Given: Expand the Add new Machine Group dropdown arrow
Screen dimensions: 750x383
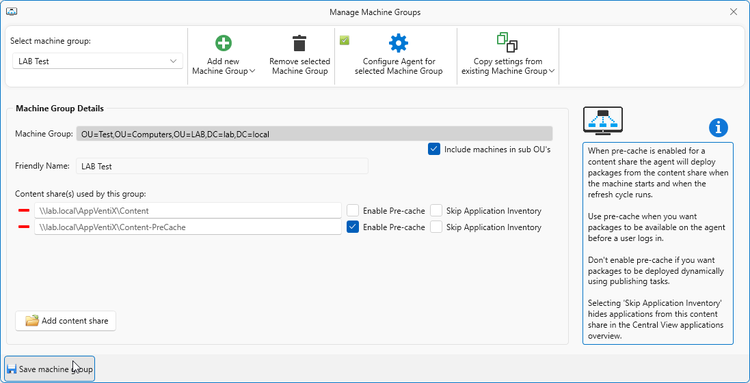Looking at the screenshot, I should coord(253,71).
